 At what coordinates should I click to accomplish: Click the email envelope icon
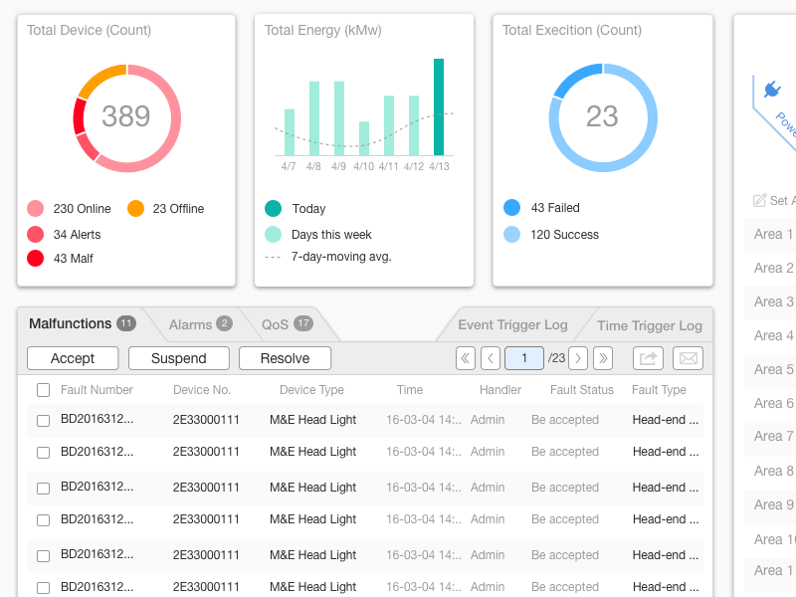(x=688, y=358)
